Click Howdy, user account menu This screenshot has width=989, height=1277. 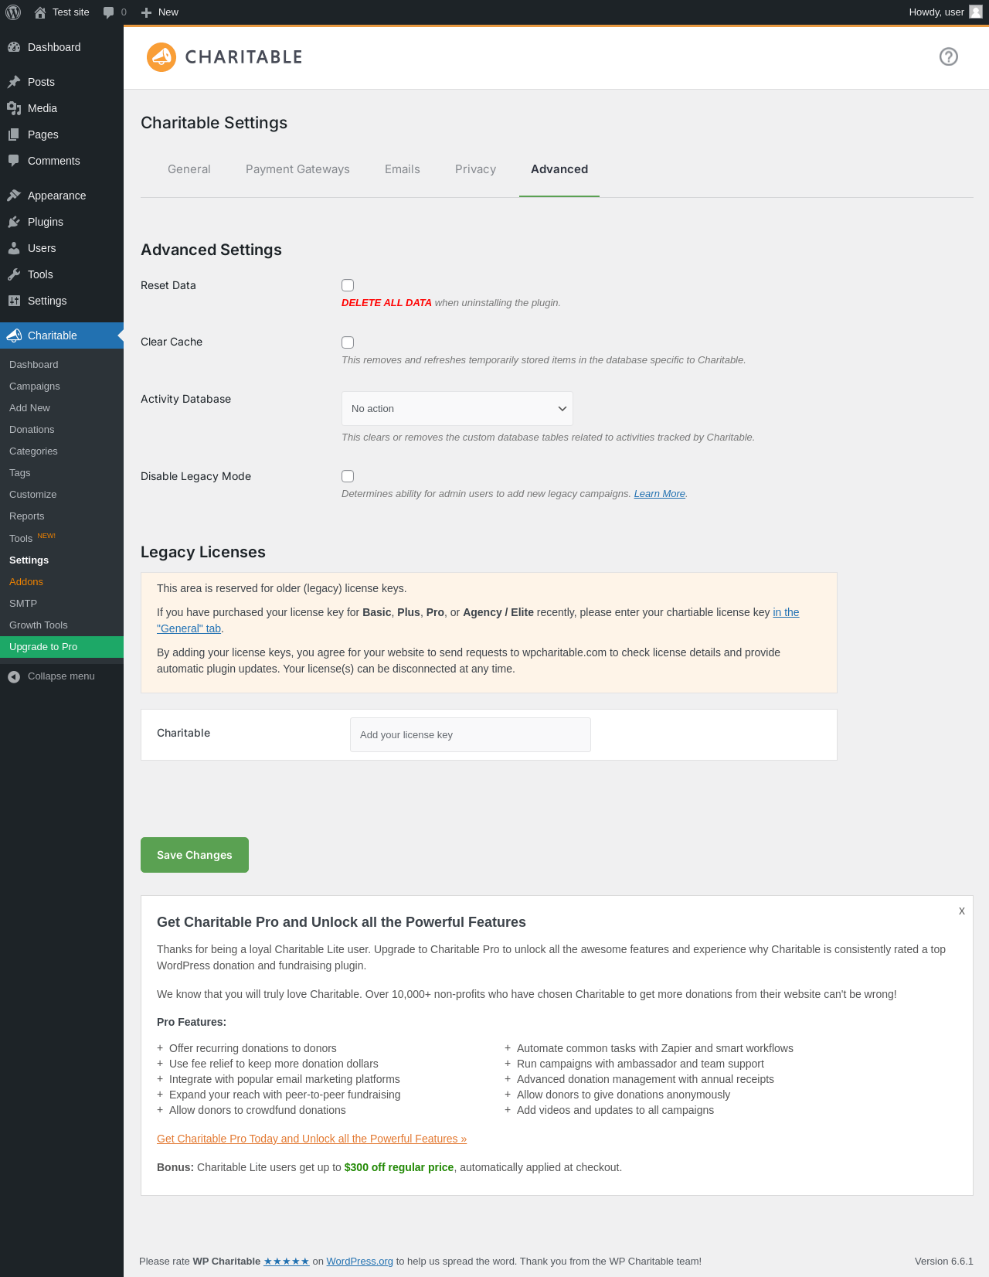946,12
